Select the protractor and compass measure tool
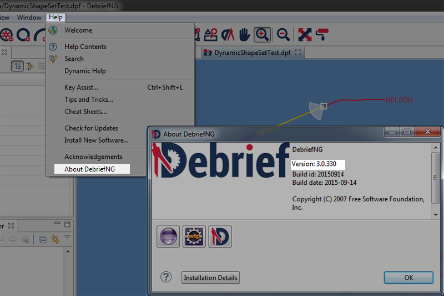Viewport: 444px width, 296px height. 228,35
